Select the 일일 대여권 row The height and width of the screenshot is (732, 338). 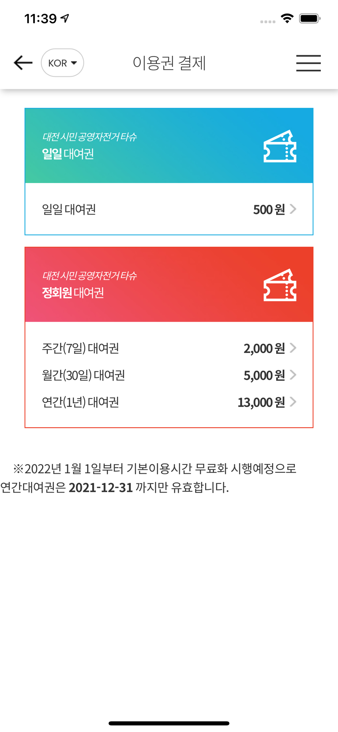[169, 209]
